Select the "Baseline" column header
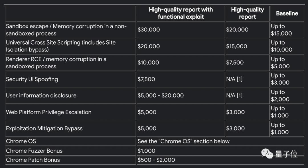 coord(287,13)
